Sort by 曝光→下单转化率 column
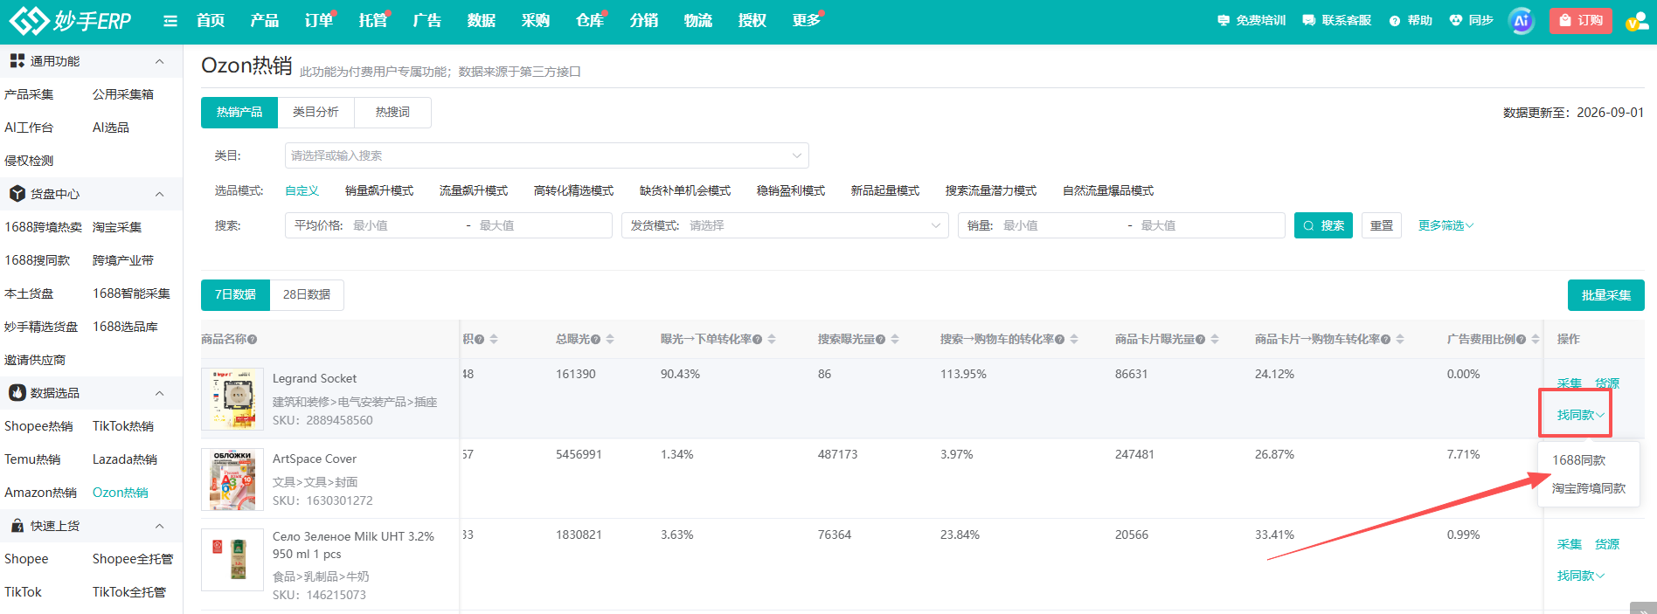The image size is (1657, 614). (x=772, y=339)
